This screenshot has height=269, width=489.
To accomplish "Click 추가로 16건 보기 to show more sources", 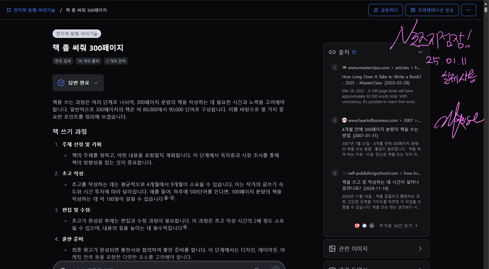I will pos(398,226).
